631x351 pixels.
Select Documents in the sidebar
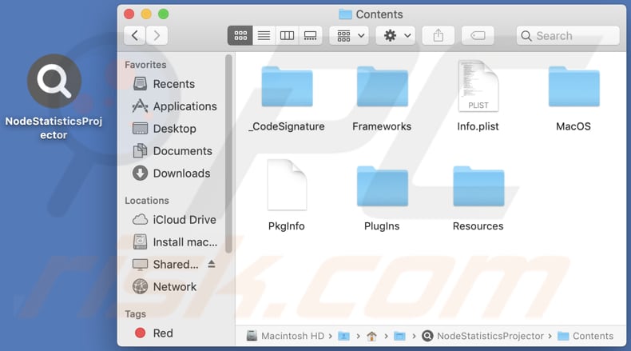(x=173, y=151)
